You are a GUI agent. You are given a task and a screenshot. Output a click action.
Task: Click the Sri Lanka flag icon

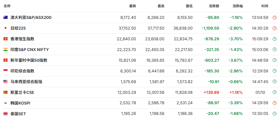pos(5,93)
